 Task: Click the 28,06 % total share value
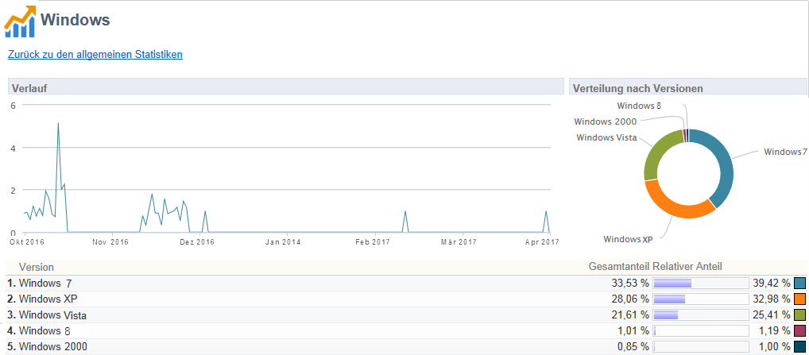[x=630, y=299]
